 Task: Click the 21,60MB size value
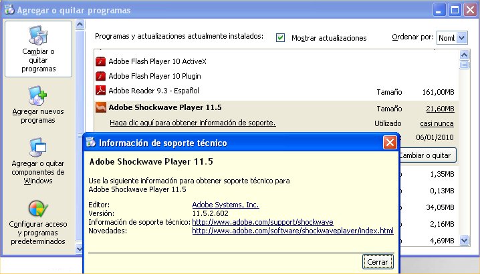pyautogui.click(x=440, y=109)
